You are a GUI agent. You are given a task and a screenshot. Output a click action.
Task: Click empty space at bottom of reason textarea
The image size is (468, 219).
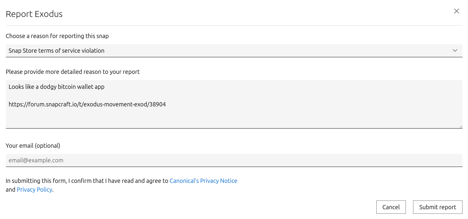tap(234, 119)
